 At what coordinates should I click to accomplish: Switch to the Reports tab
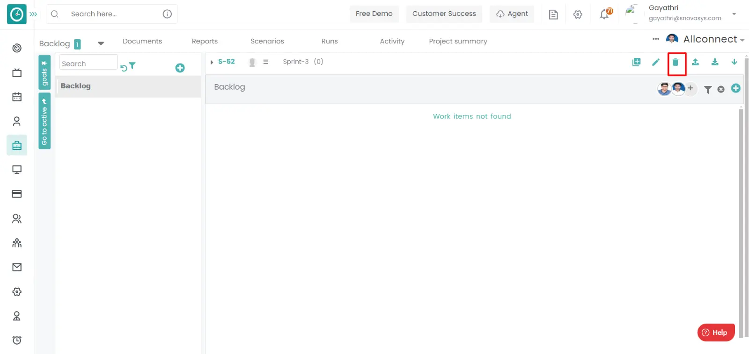click(205, 41)
